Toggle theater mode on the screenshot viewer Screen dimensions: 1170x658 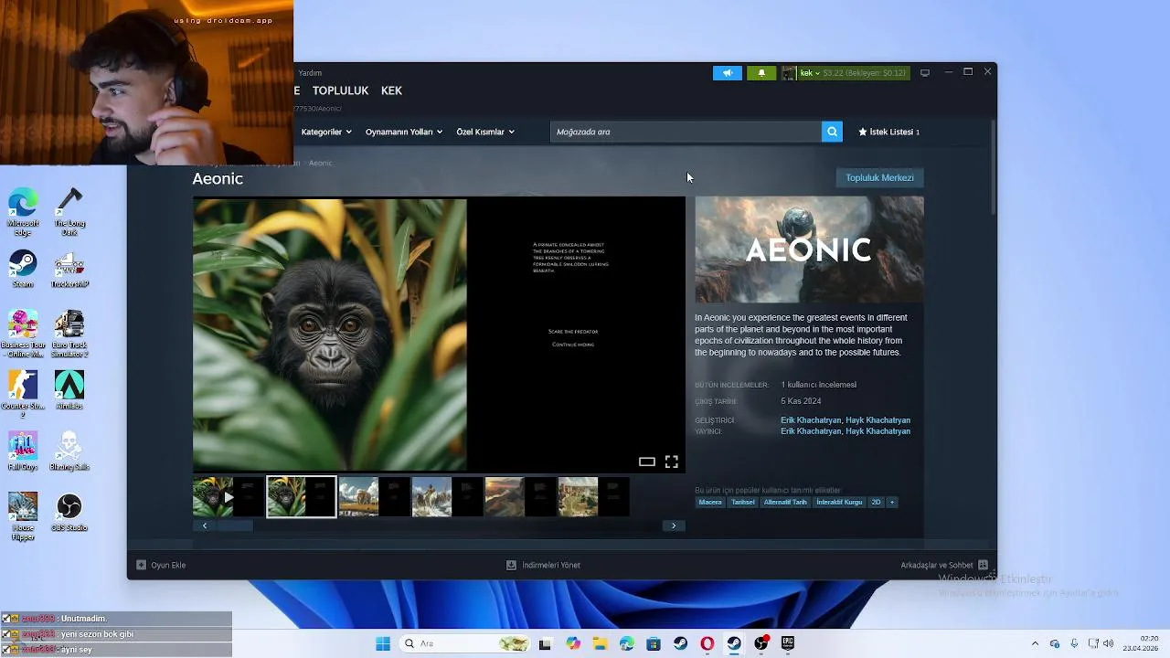[x=647, y=462]
